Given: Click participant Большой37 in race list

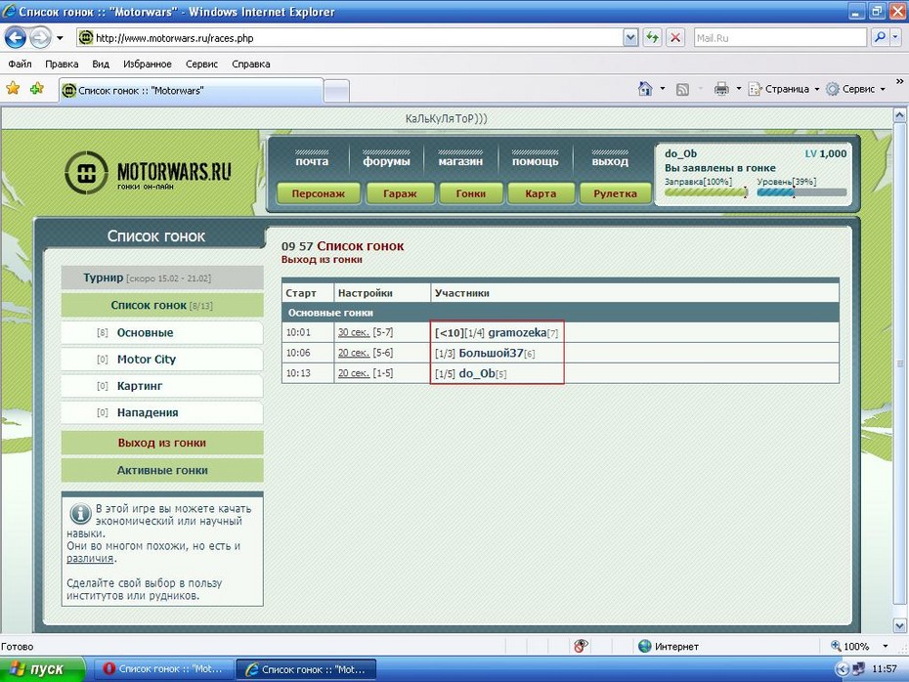Looking at the screenshot, I should [x=491, y=353].
